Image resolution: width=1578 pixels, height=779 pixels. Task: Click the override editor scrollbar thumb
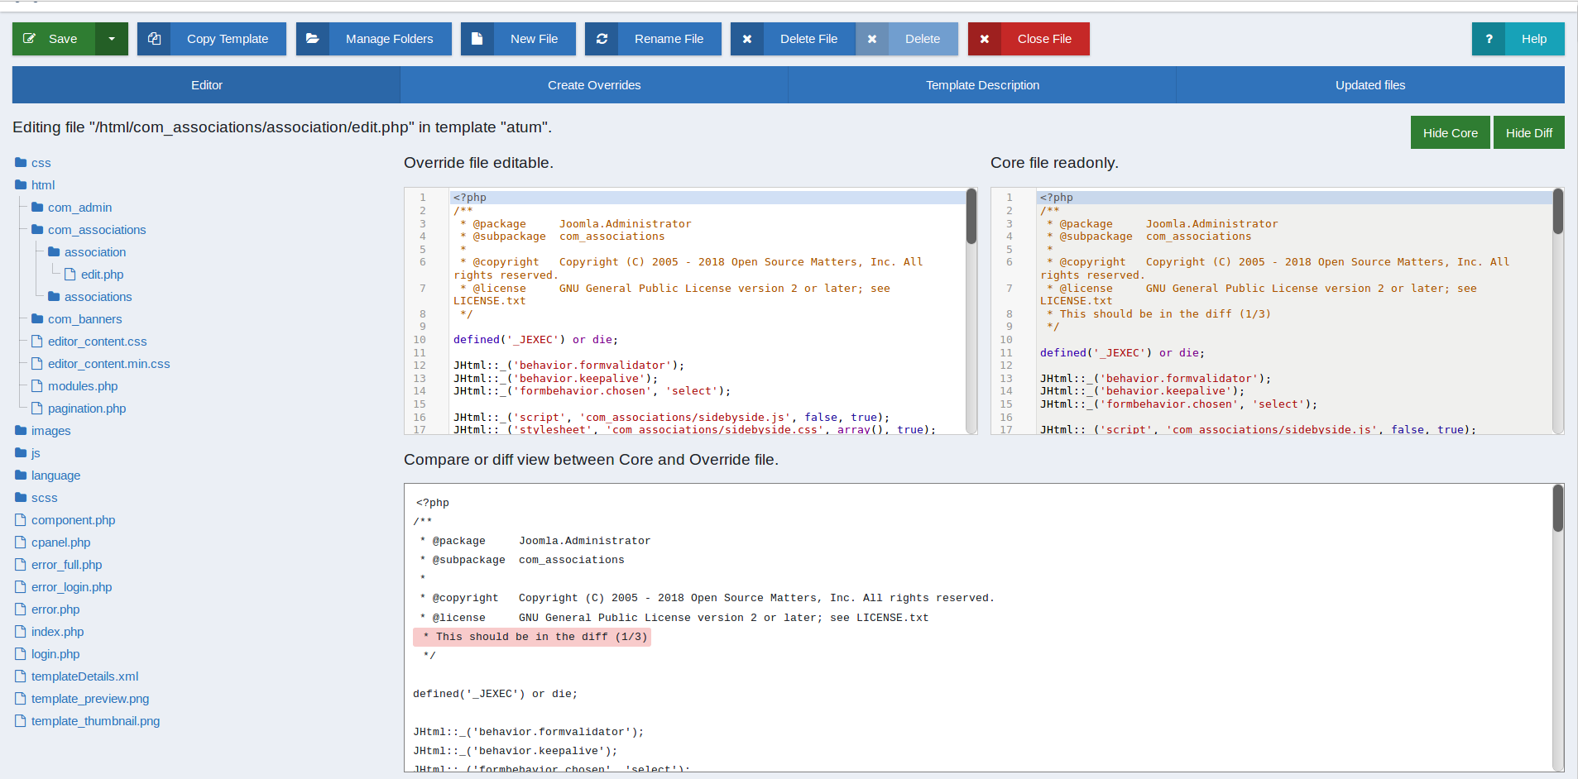(971, 217)
